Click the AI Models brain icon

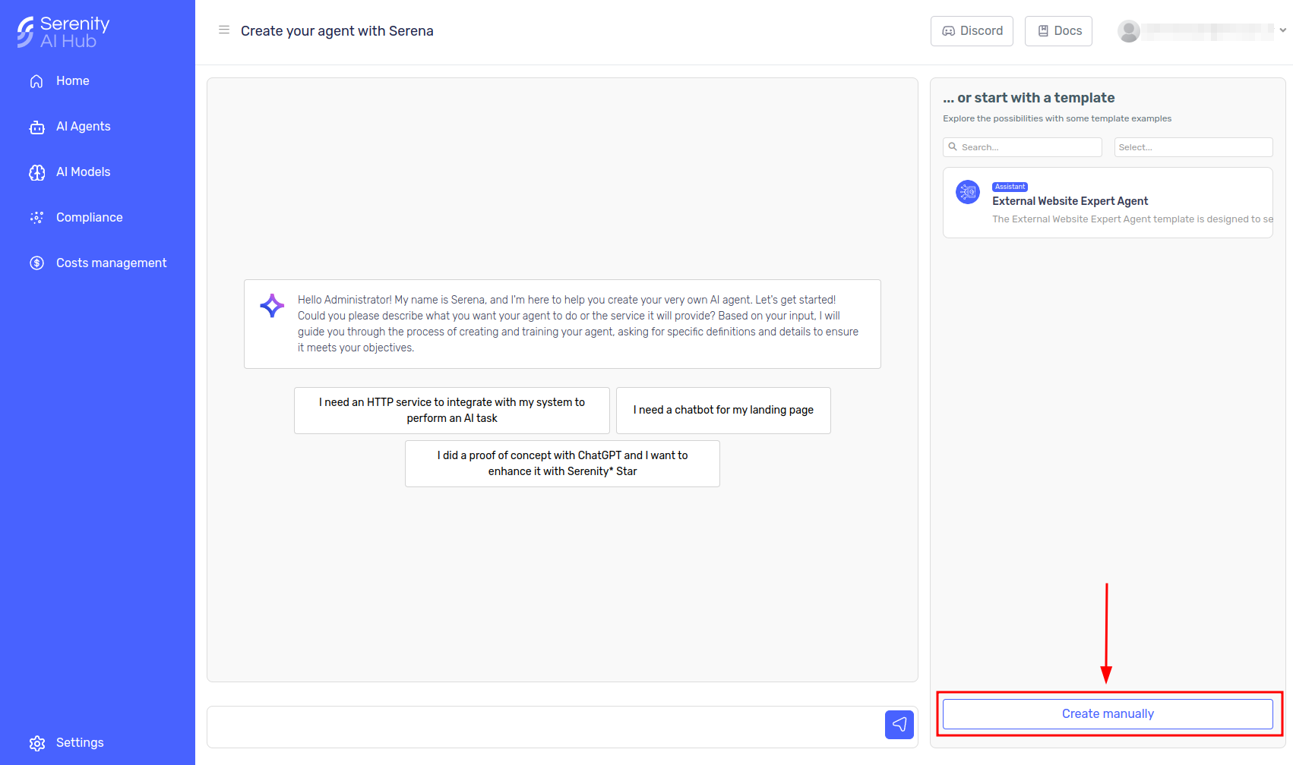coord(36,172)
